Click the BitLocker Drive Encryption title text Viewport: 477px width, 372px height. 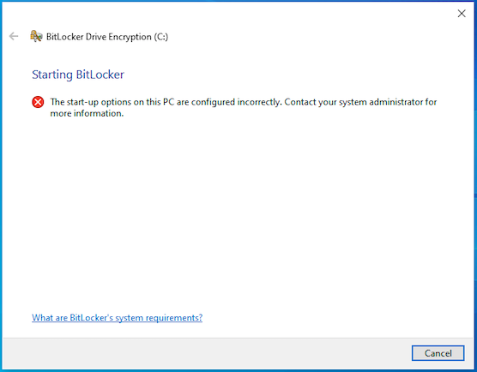107,37
